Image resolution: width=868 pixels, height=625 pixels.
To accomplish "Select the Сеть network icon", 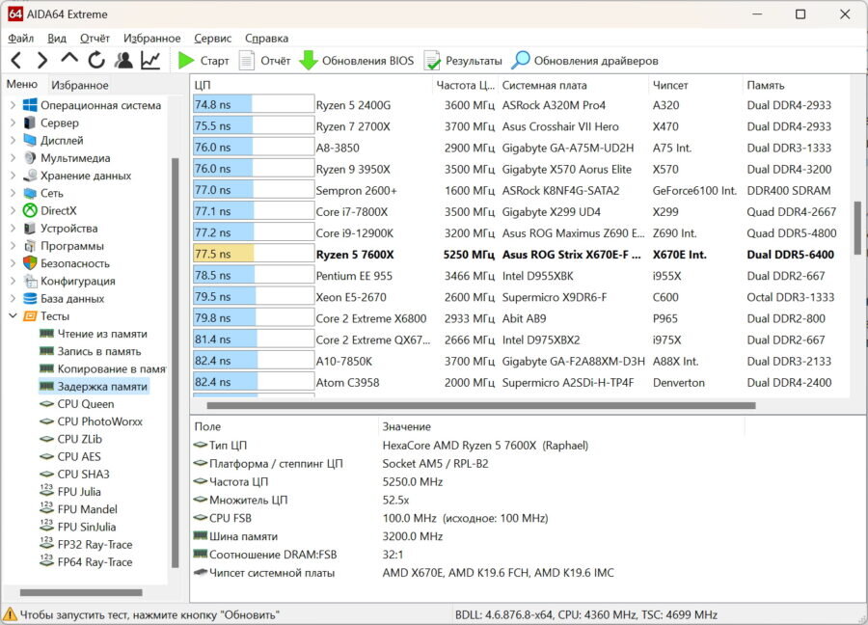I will [30, 193].
